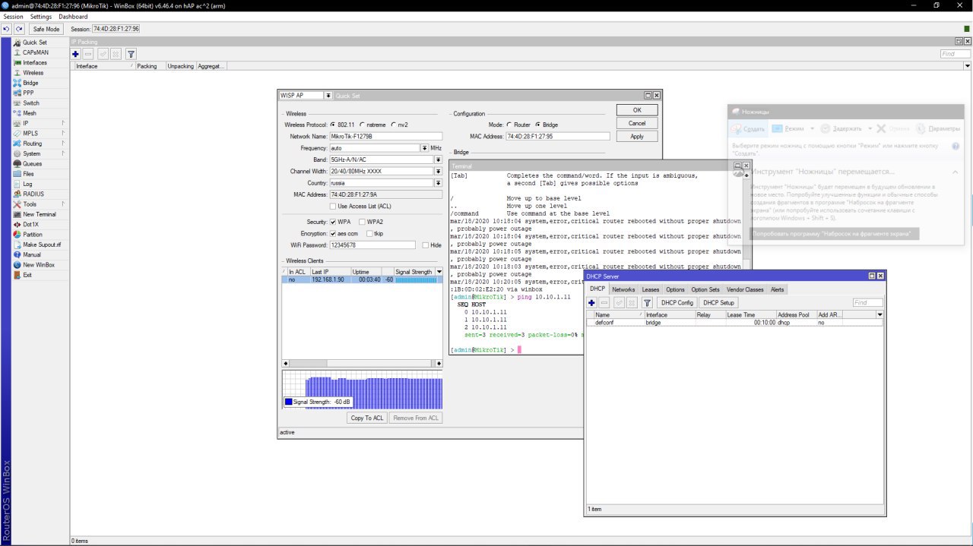Switch to Leases tab in DHCP Server

pos(651,289)
